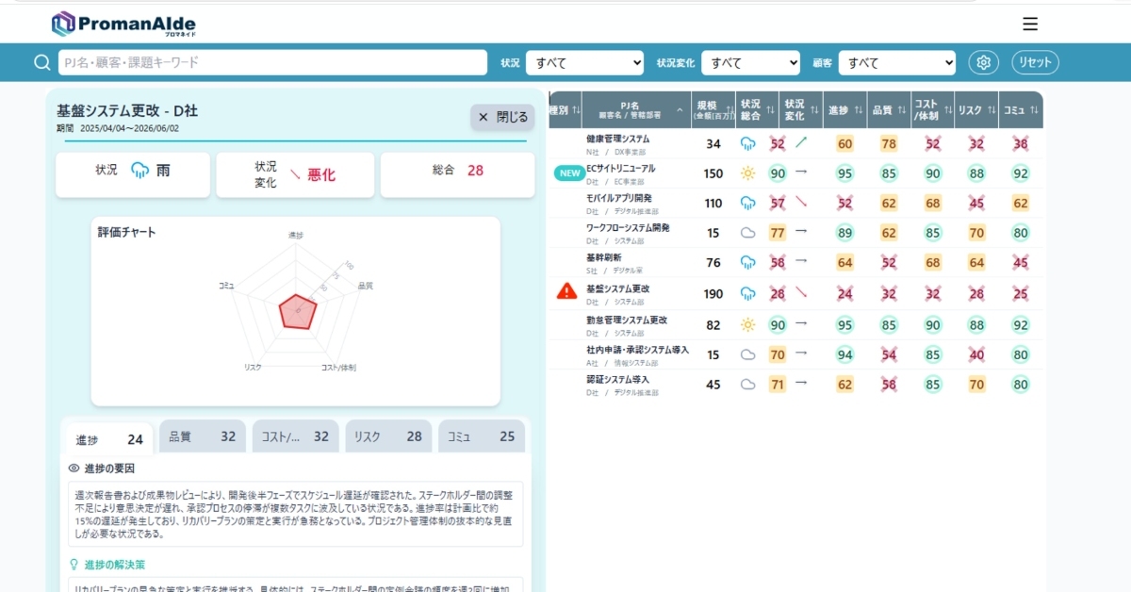Click the rain icon in the 状況 summary card
This screenshot has height=592, width=1131.
140,171
